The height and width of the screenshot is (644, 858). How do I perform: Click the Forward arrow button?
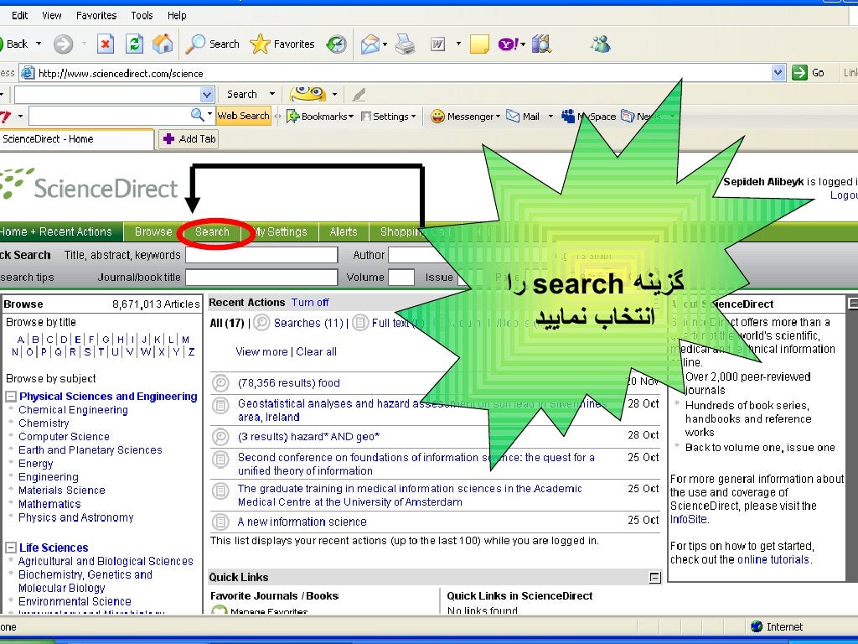click(63, 44)
